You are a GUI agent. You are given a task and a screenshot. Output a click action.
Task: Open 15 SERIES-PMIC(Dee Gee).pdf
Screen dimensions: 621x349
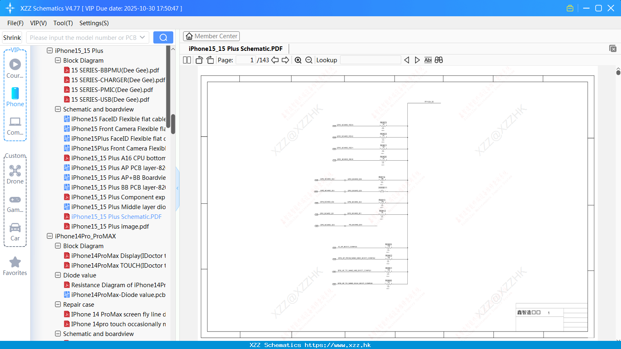pos(108,89)
